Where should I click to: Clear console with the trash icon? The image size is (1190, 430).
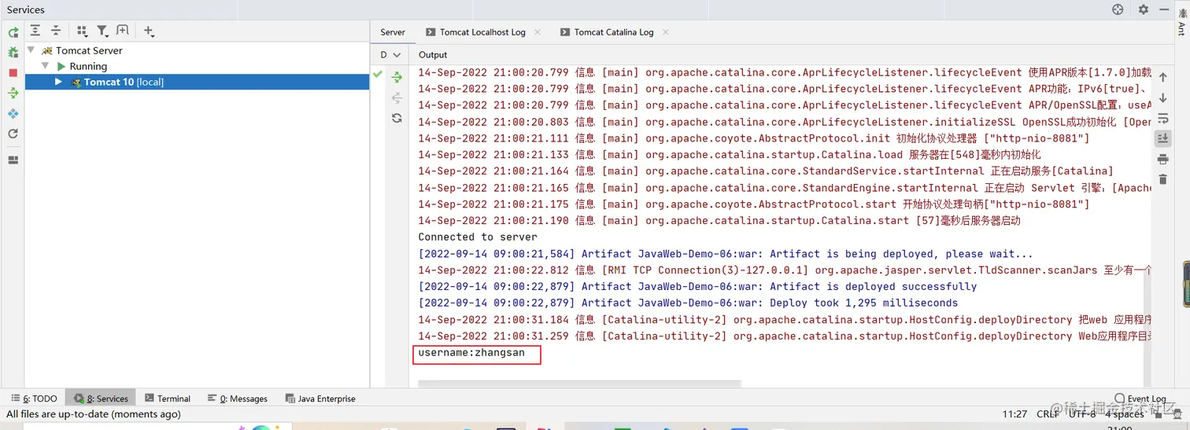tap(1163, 180)
